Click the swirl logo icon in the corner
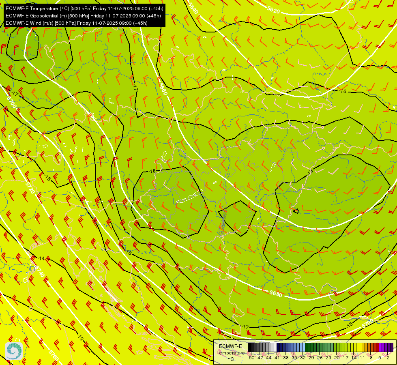The image size is (397, 365). click(13, 351)
